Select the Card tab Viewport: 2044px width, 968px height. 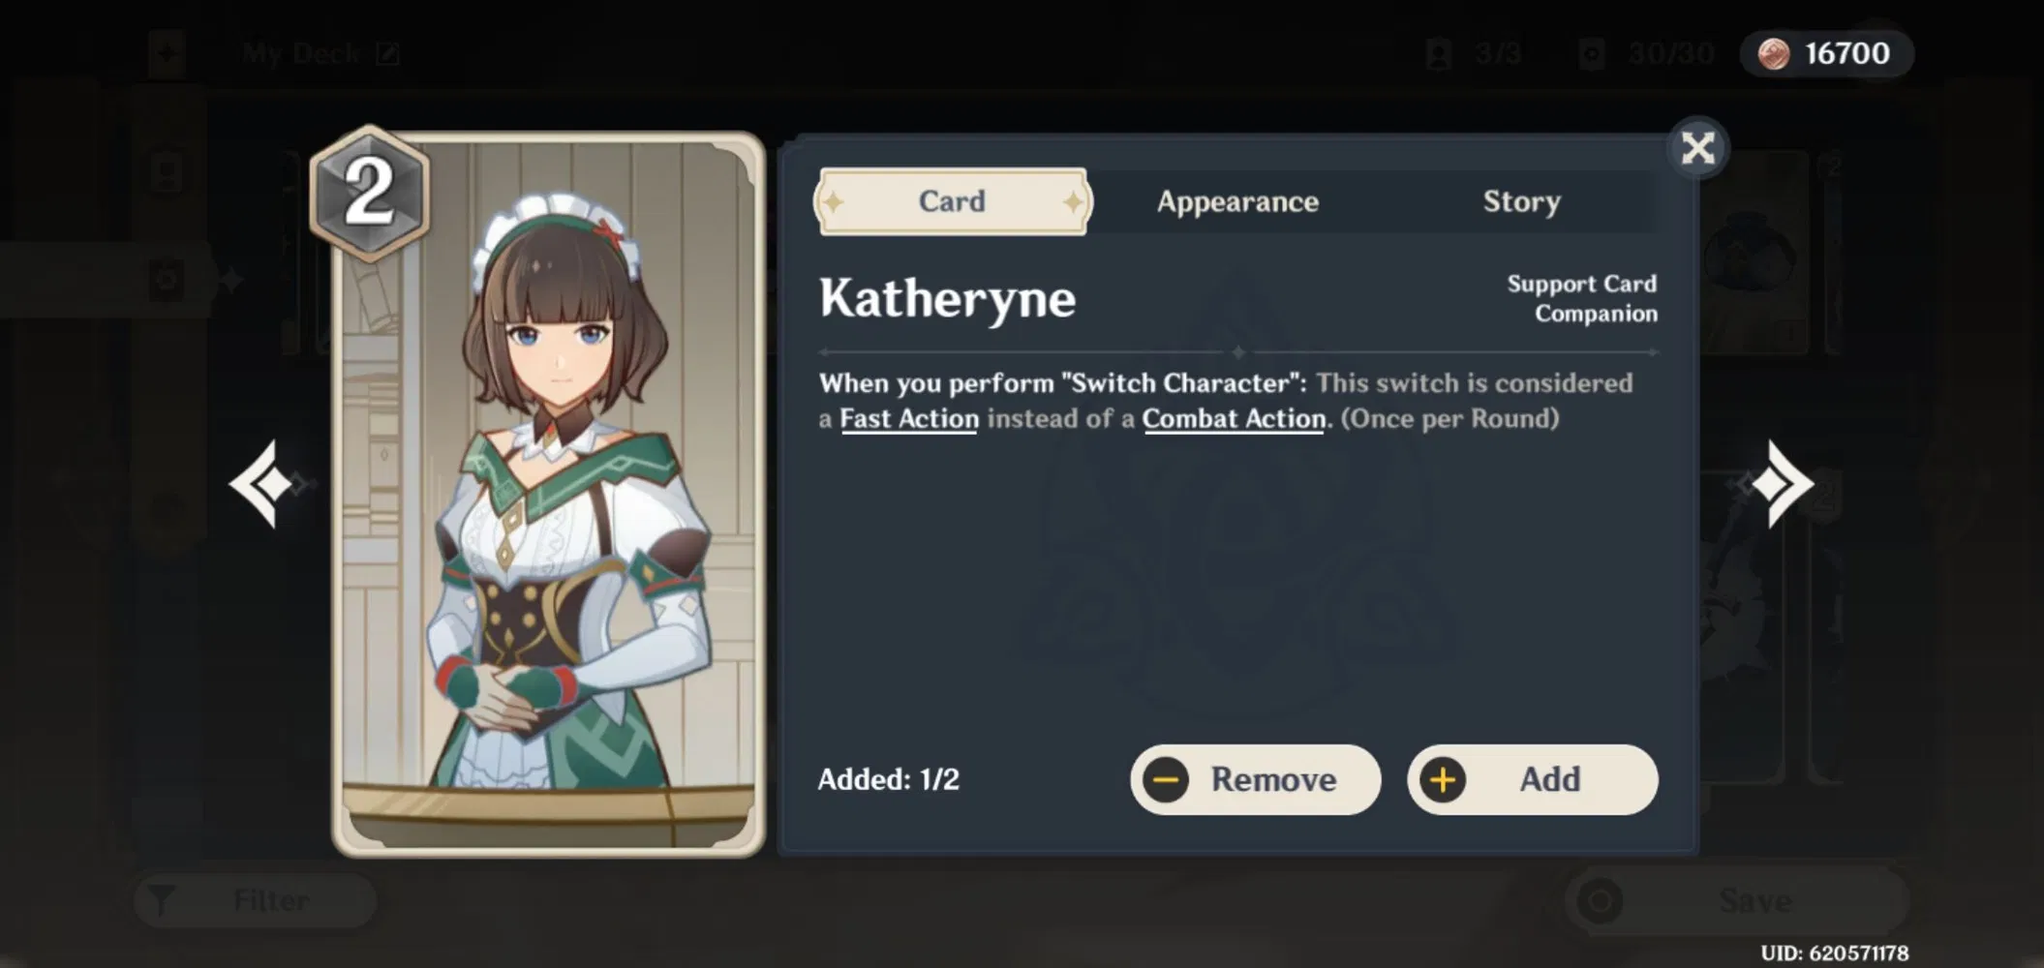click(x=952, y=201)
